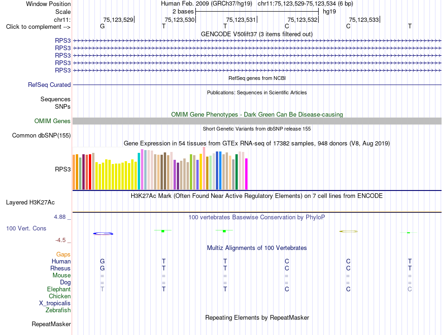
Task: Click the Layered H3K27Ac track label
Action: (x=30, y=203)
